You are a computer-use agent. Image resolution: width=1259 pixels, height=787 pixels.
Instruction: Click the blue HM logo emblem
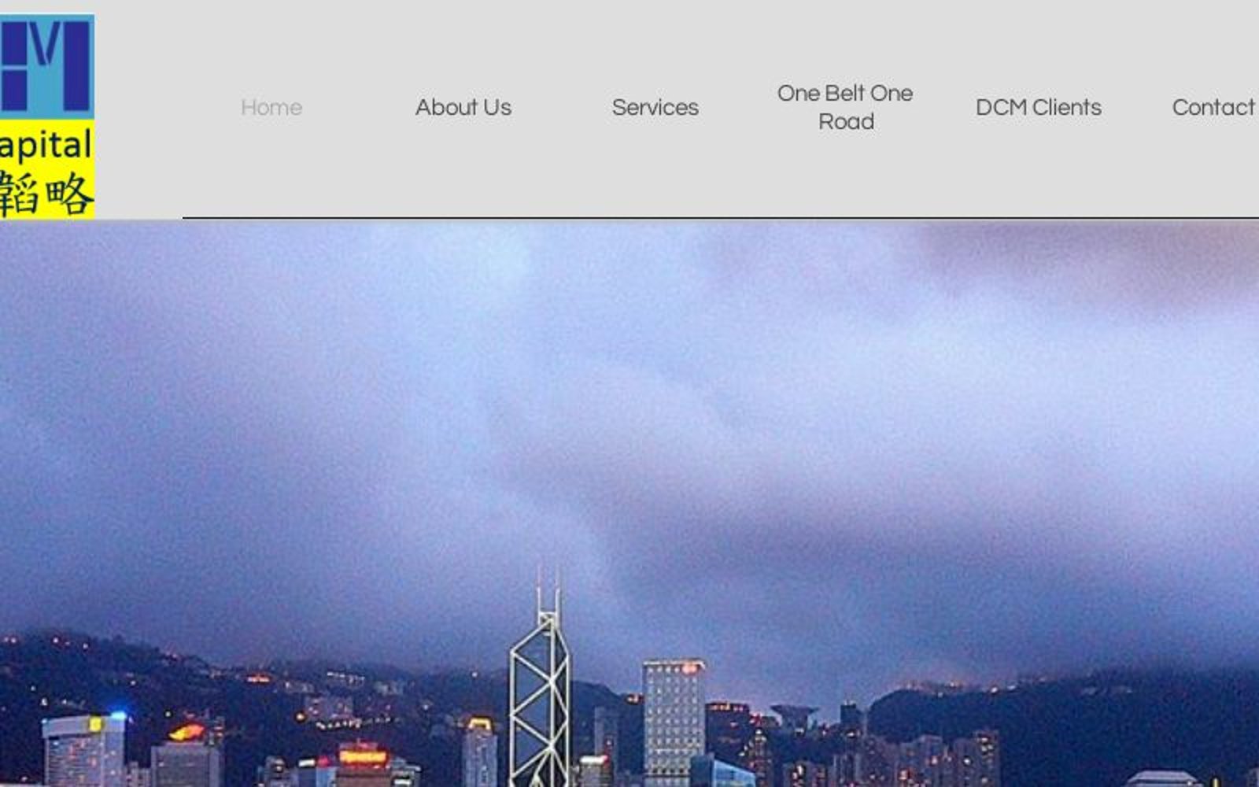tap(47, 67)
